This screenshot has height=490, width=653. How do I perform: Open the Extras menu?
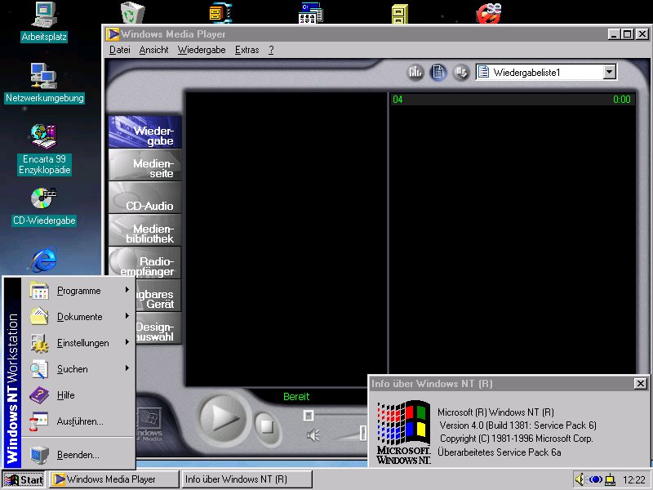[247, 50]
